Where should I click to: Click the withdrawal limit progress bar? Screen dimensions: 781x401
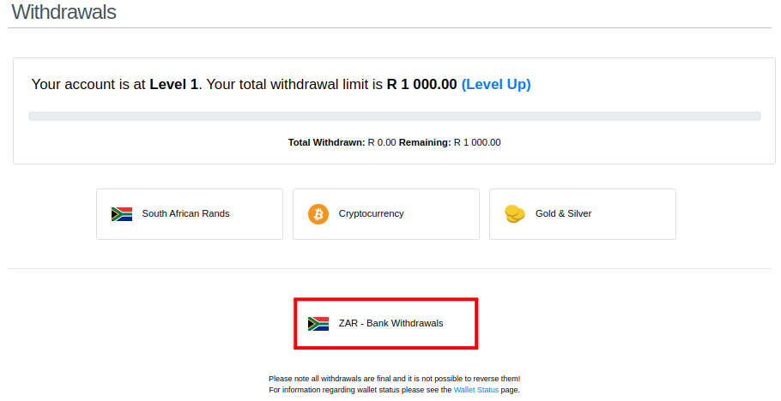(395, 116)
